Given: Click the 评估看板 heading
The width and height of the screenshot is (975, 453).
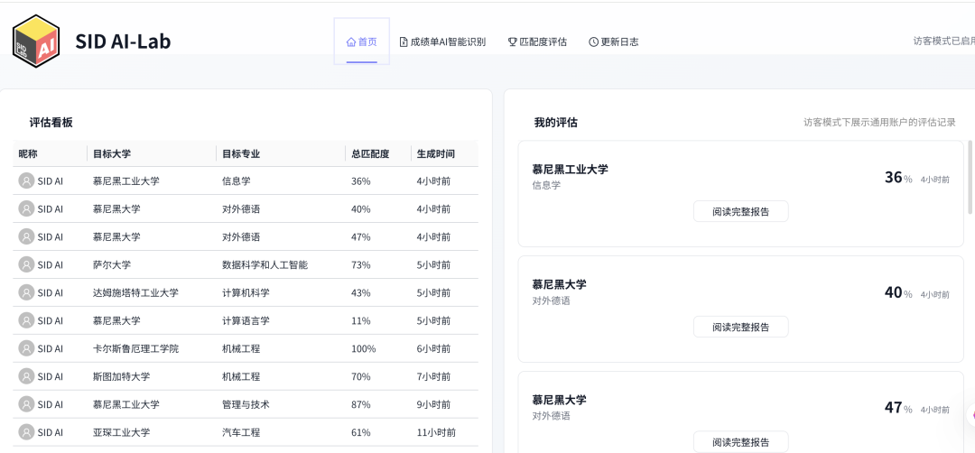Looking at the screenshot, I should 51,123.
